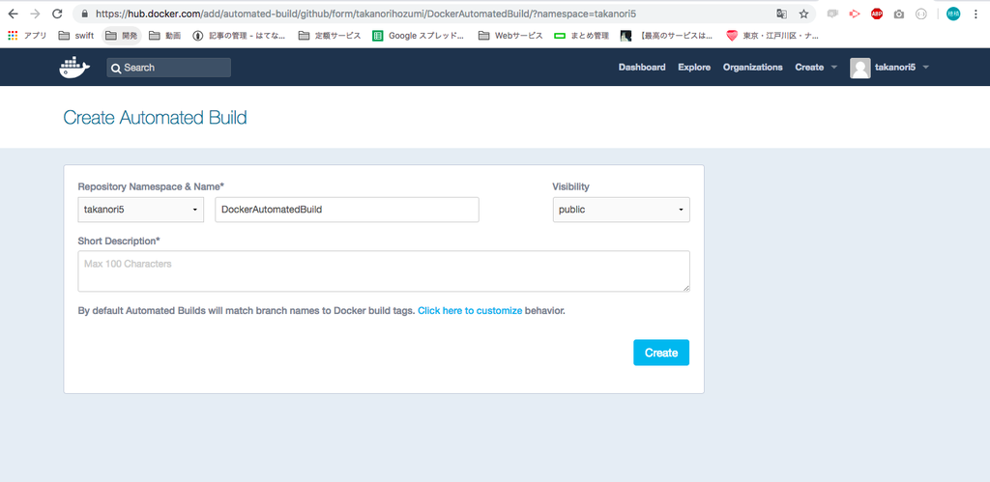Screen dimensions: 990x482
Task: Bookmark this page with the star icon
Action: pyautogui.click(x=803, y=14)
